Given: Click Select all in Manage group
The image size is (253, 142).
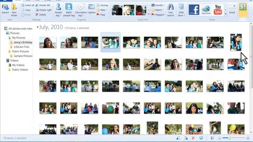Looking at the screenshot, I should (x=28, y=5).
